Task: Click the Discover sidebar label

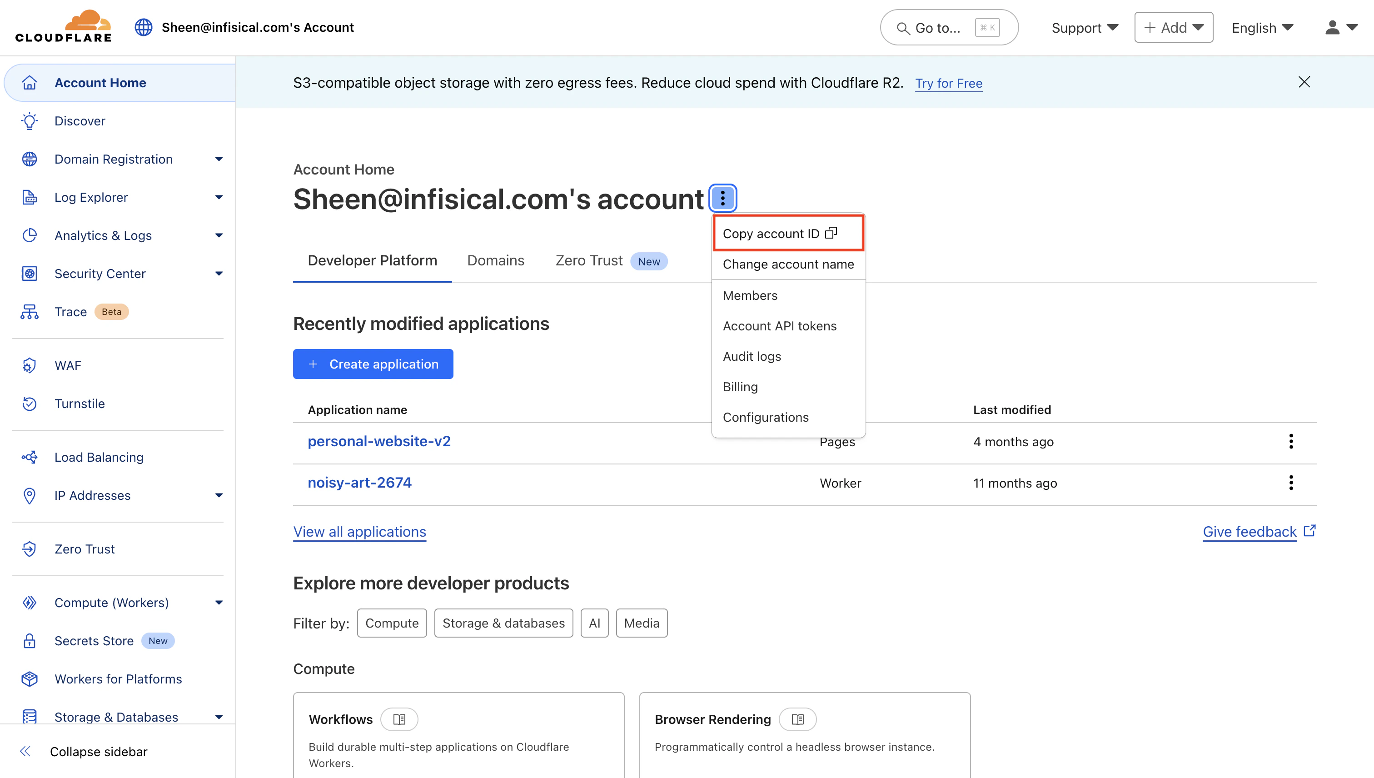Action: (80, 121)
